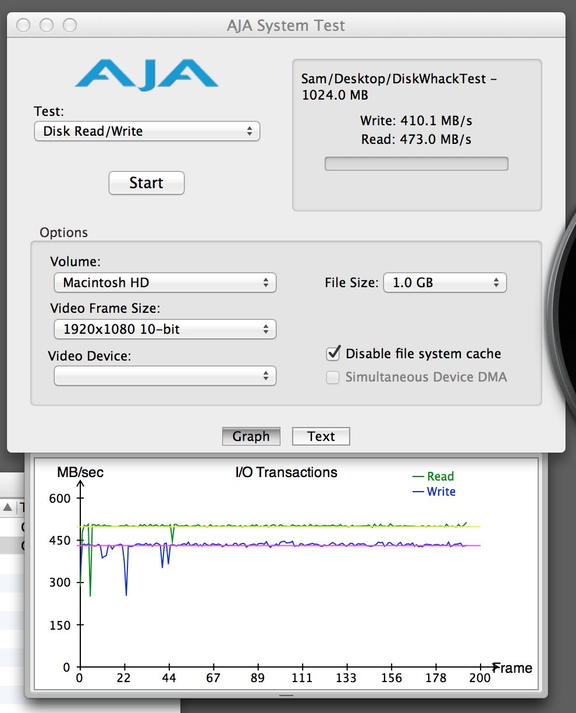Change the File Size from 1.0 GB
Image resolution: width=576 pixels, height=713 pixels.
[445, 283]
